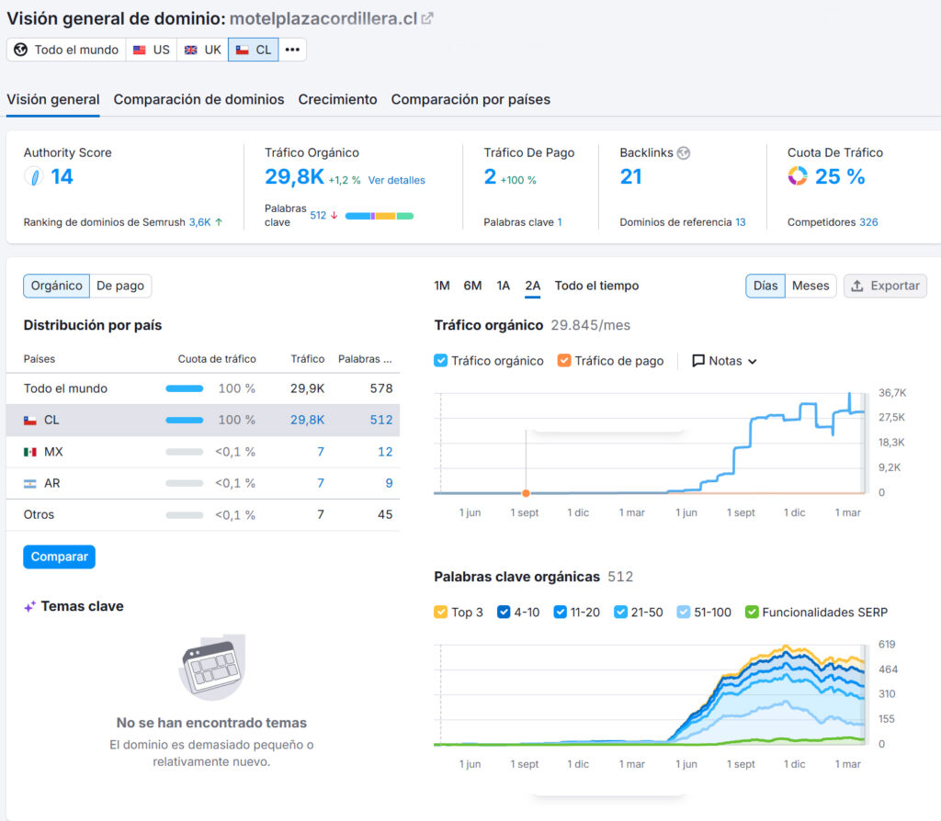Select the 1A time range
Image resolution: width=941 pixels, height=821 pixels.
coord(503,286)
